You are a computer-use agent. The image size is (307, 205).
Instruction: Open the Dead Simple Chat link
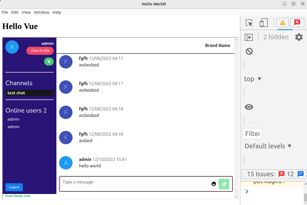(x=18, y=196)
